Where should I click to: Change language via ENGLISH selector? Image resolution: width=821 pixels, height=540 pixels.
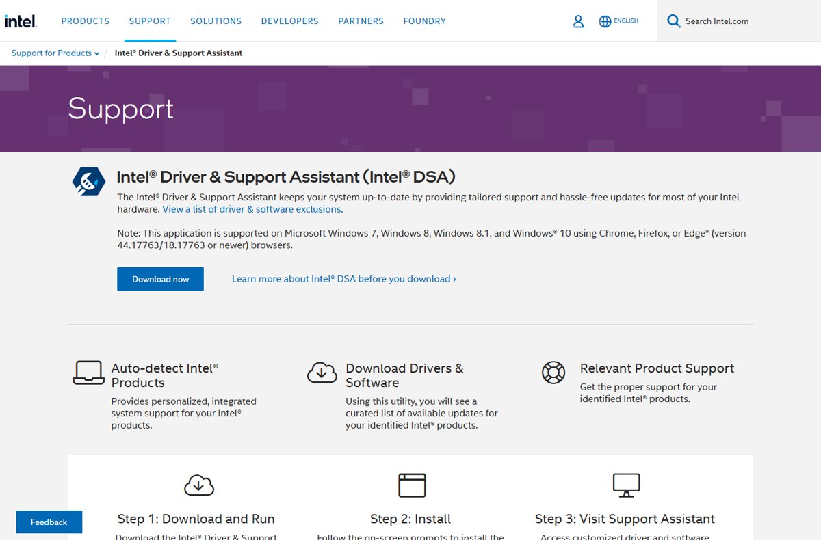click(x=626, y=21)
